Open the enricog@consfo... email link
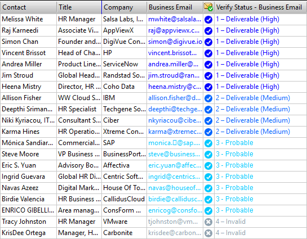 pos(175,210)
